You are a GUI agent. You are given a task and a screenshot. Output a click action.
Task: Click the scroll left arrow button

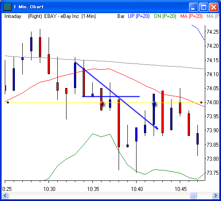point(6,195)
